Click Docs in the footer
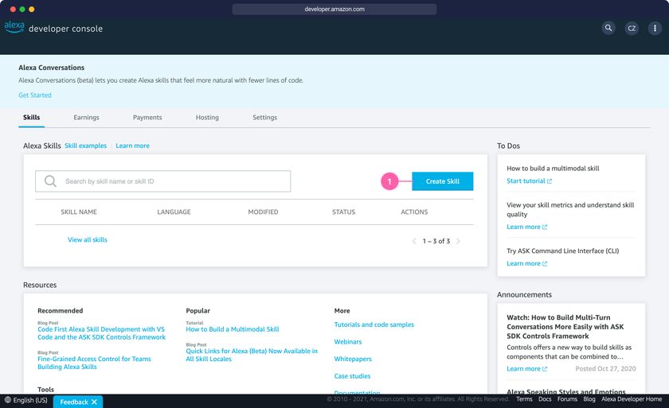 click(x=545, y=399)
